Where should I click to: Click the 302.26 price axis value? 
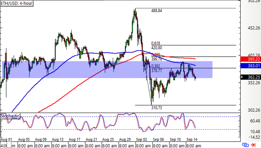pyautogui.click(x=254, y=110)
